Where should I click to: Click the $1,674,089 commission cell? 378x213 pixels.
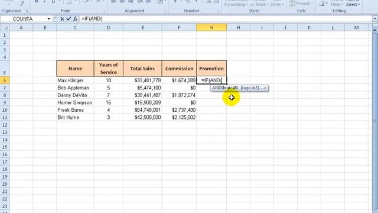coord(179,80)
